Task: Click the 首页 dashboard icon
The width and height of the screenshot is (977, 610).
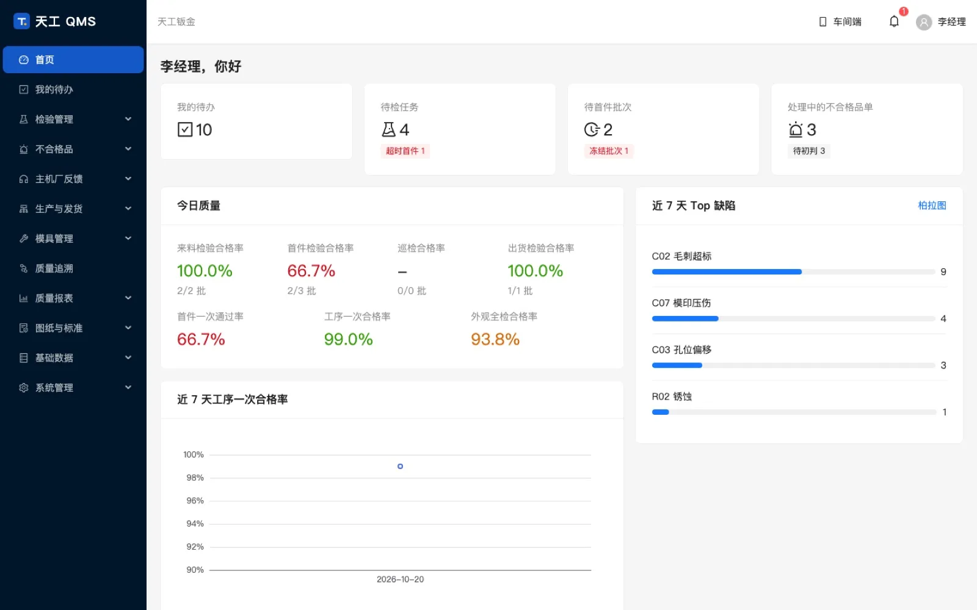Action: [x=24, y=60]
